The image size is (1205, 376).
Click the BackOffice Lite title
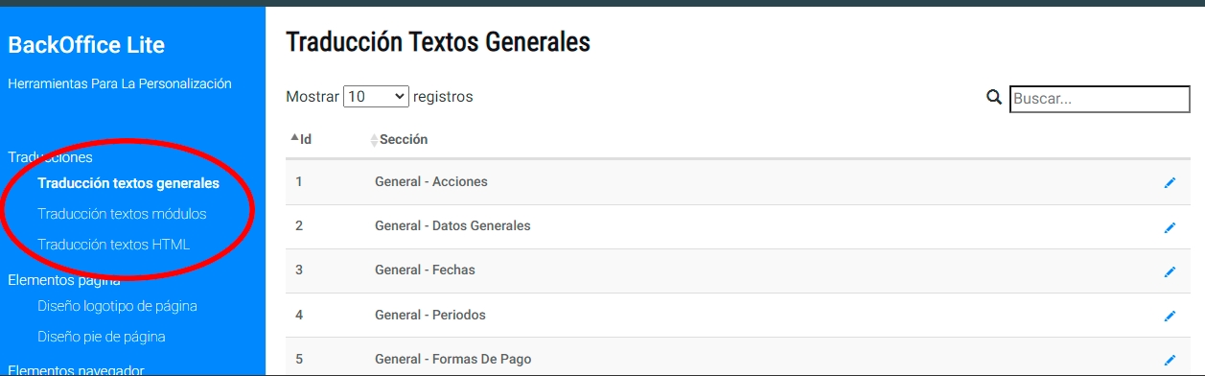pyautogui.click(x=86, y=45)
